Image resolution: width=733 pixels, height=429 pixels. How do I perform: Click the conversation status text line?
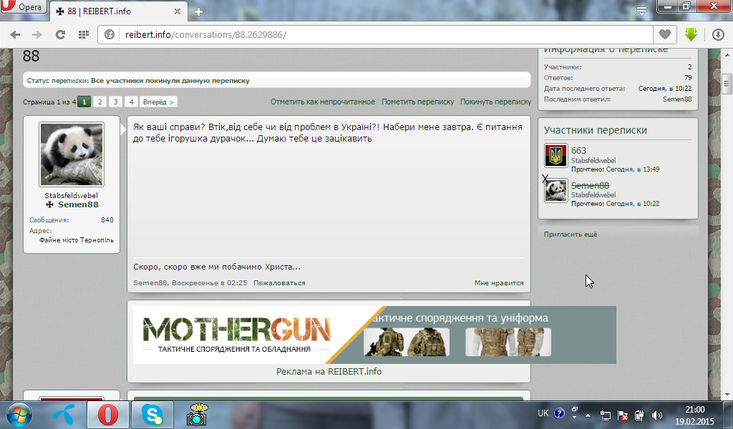coord(138,80)
